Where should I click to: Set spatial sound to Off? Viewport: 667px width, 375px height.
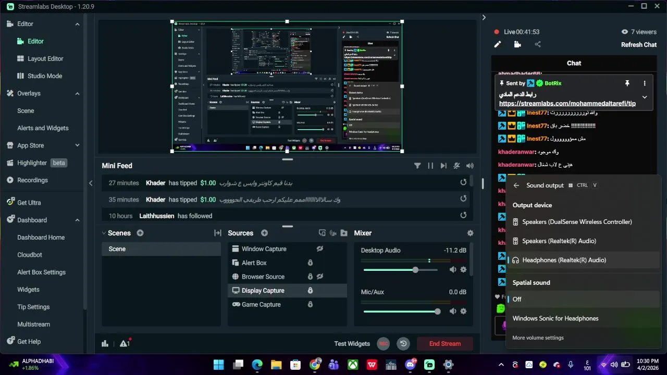[x=583, y=299]
